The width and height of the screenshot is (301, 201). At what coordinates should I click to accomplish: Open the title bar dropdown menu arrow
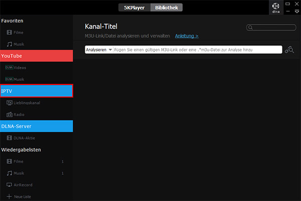pos(297,12)
